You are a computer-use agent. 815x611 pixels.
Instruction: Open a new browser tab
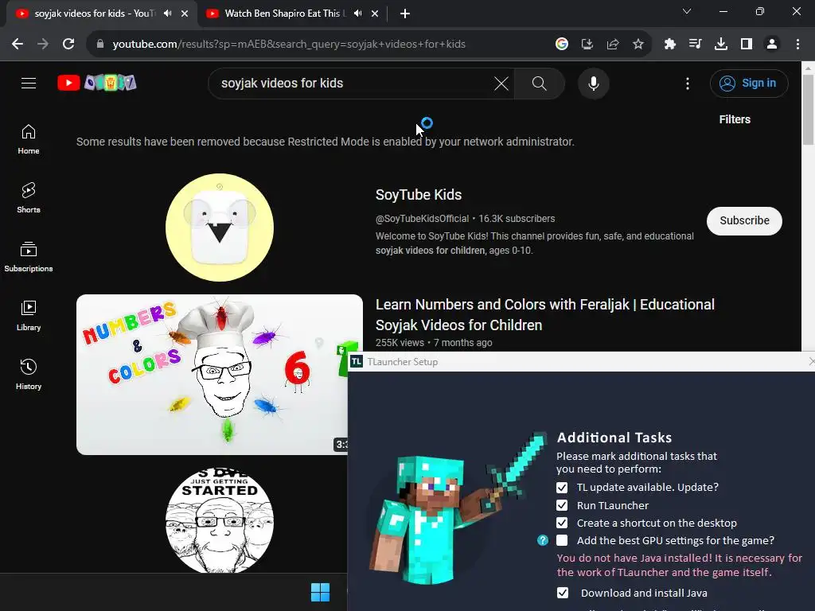point(405,14)
